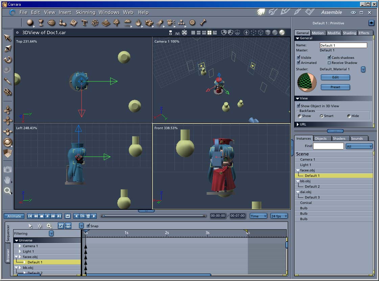Switch to the Shaders tab
The image size is (379, 281).
tap(339, 138)
